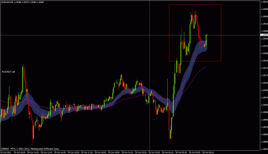Screen dimensions: 268x154
Task: Click the 29 Oct 10:35 time axis label
Action: click(x=20, y=152)
